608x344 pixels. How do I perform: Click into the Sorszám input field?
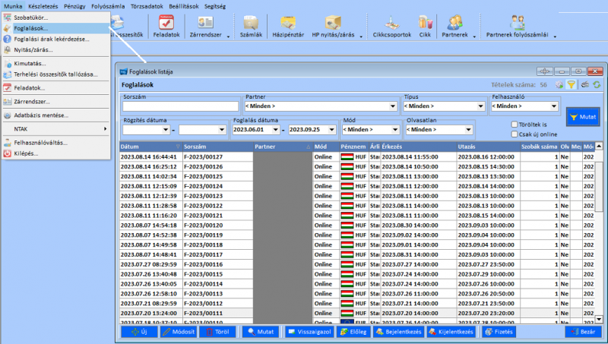pos(181,106)
